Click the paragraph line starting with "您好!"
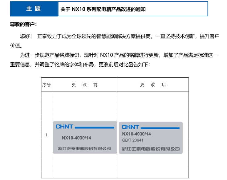 (120, 36)
